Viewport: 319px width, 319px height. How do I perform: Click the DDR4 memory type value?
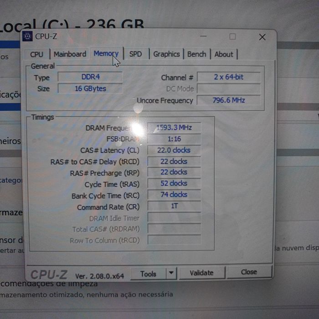90,77
